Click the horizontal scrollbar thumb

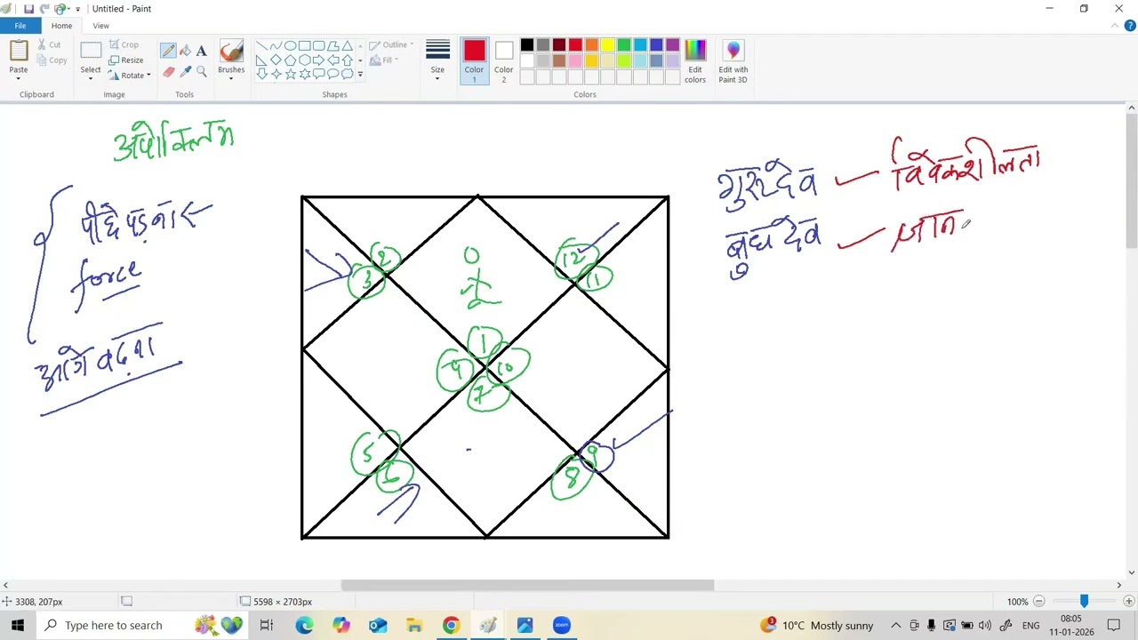pos(527,585)
